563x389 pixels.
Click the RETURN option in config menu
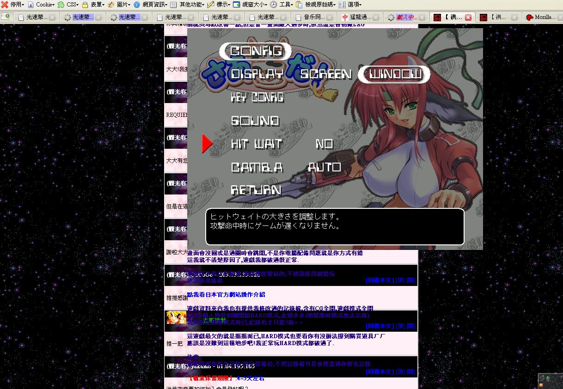(x=256, y=190)
